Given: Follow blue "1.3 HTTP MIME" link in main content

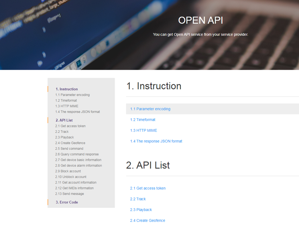Looking at the screenshot, I should pyautogui.click(x=144, y=130).
